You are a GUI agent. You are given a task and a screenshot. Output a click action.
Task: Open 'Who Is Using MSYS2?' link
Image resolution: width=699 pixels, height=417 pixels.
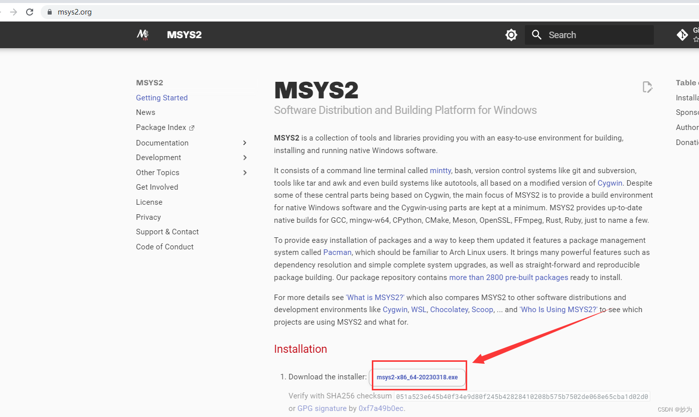tap(558, 310)
